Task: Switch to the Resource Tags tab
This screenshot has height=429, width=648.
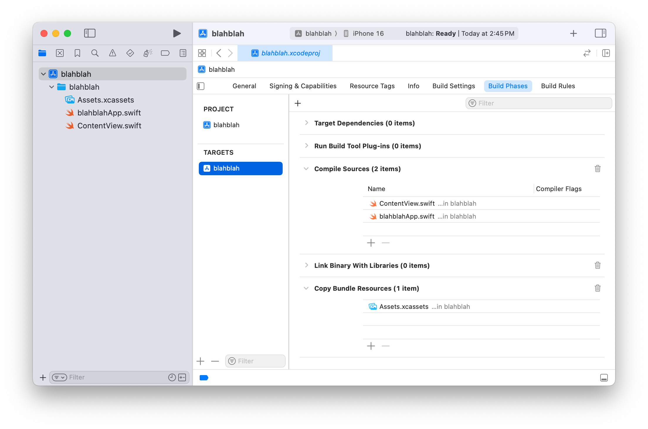Action: point(372,86)
